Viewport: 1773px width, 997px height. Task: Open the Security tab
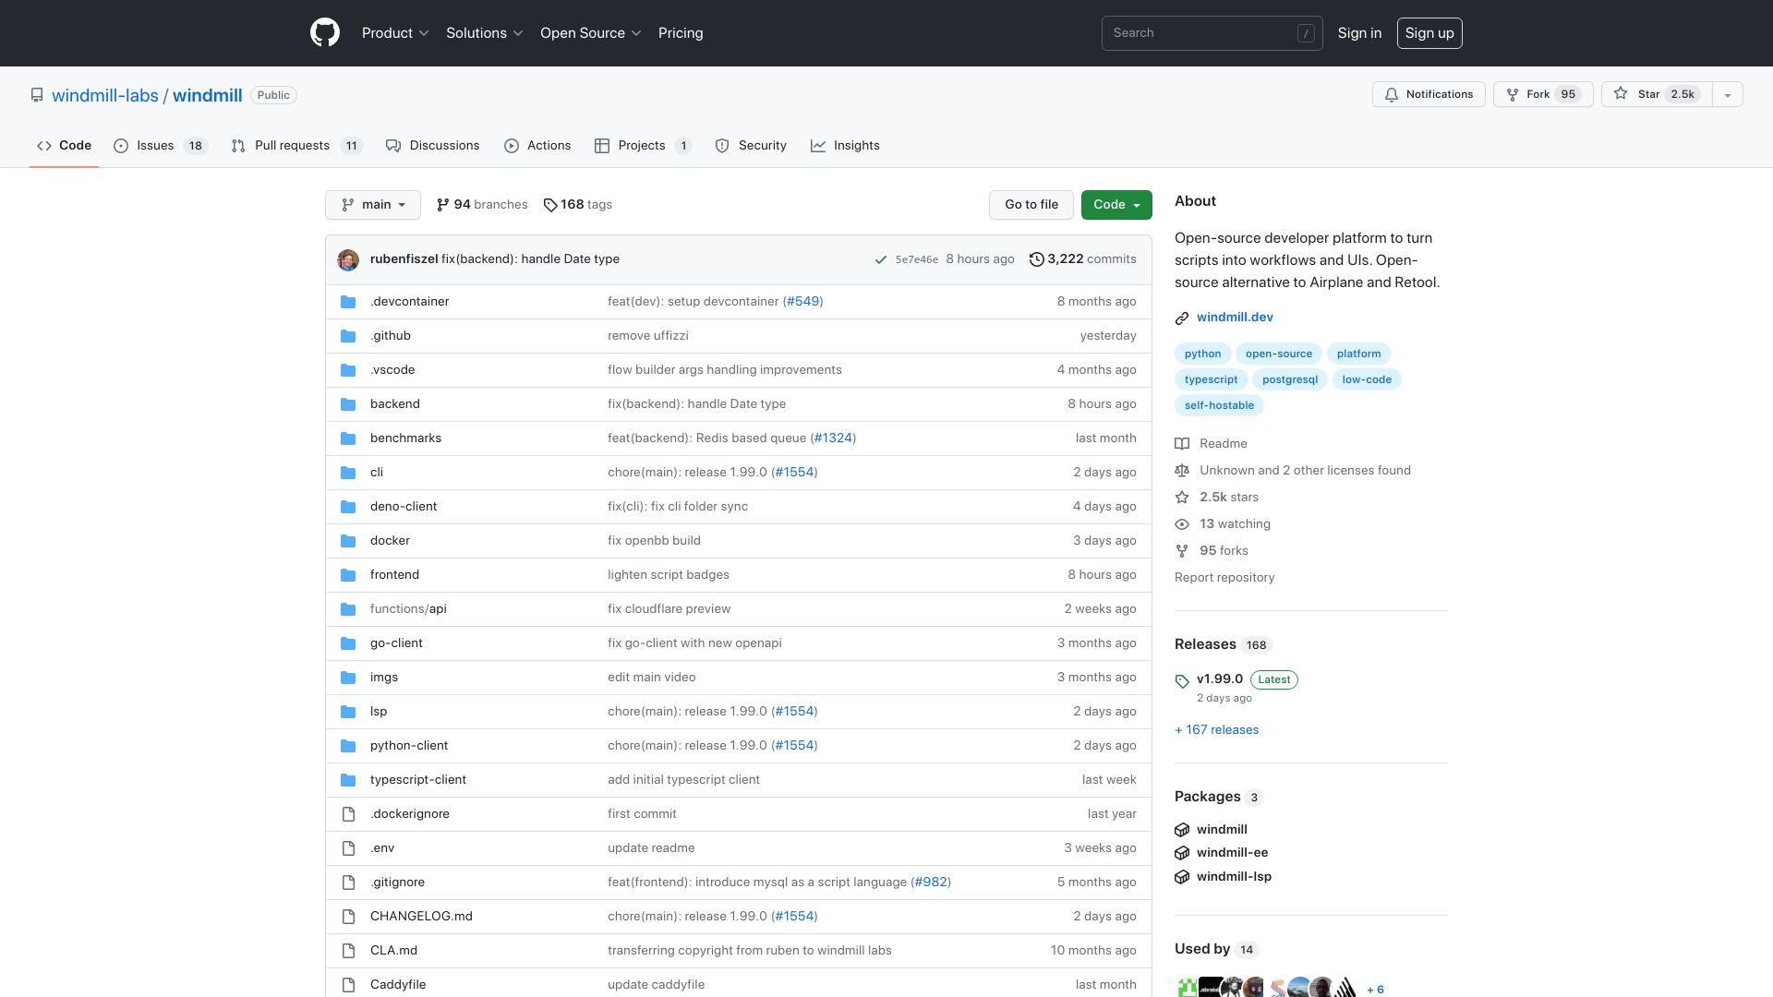(751, 146)
